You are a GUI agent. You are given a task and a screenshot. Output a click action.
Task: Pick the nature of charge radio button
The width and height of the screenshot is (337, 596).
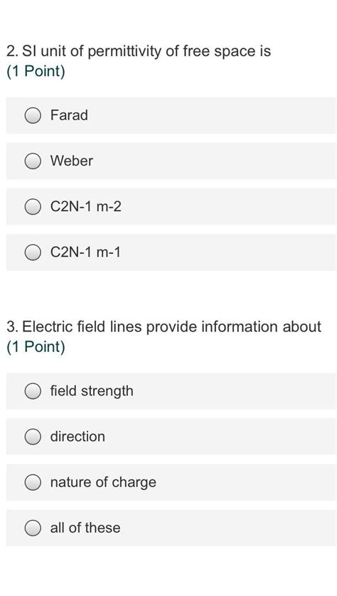point(33,482)
